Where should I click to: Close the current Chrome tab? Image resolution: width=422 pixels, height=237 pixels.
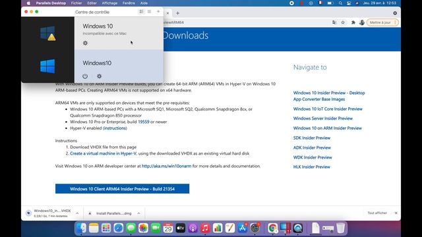click(167, 13)
